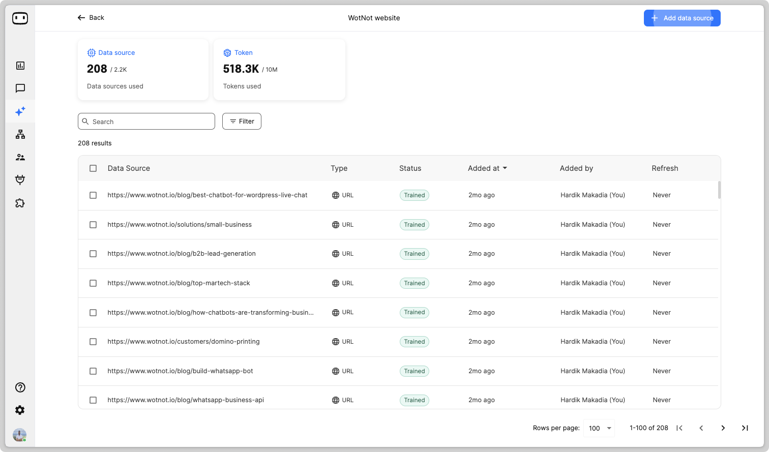Go Back to the previous page
Screen dimensions: 769x452
(x=91, y=18)
